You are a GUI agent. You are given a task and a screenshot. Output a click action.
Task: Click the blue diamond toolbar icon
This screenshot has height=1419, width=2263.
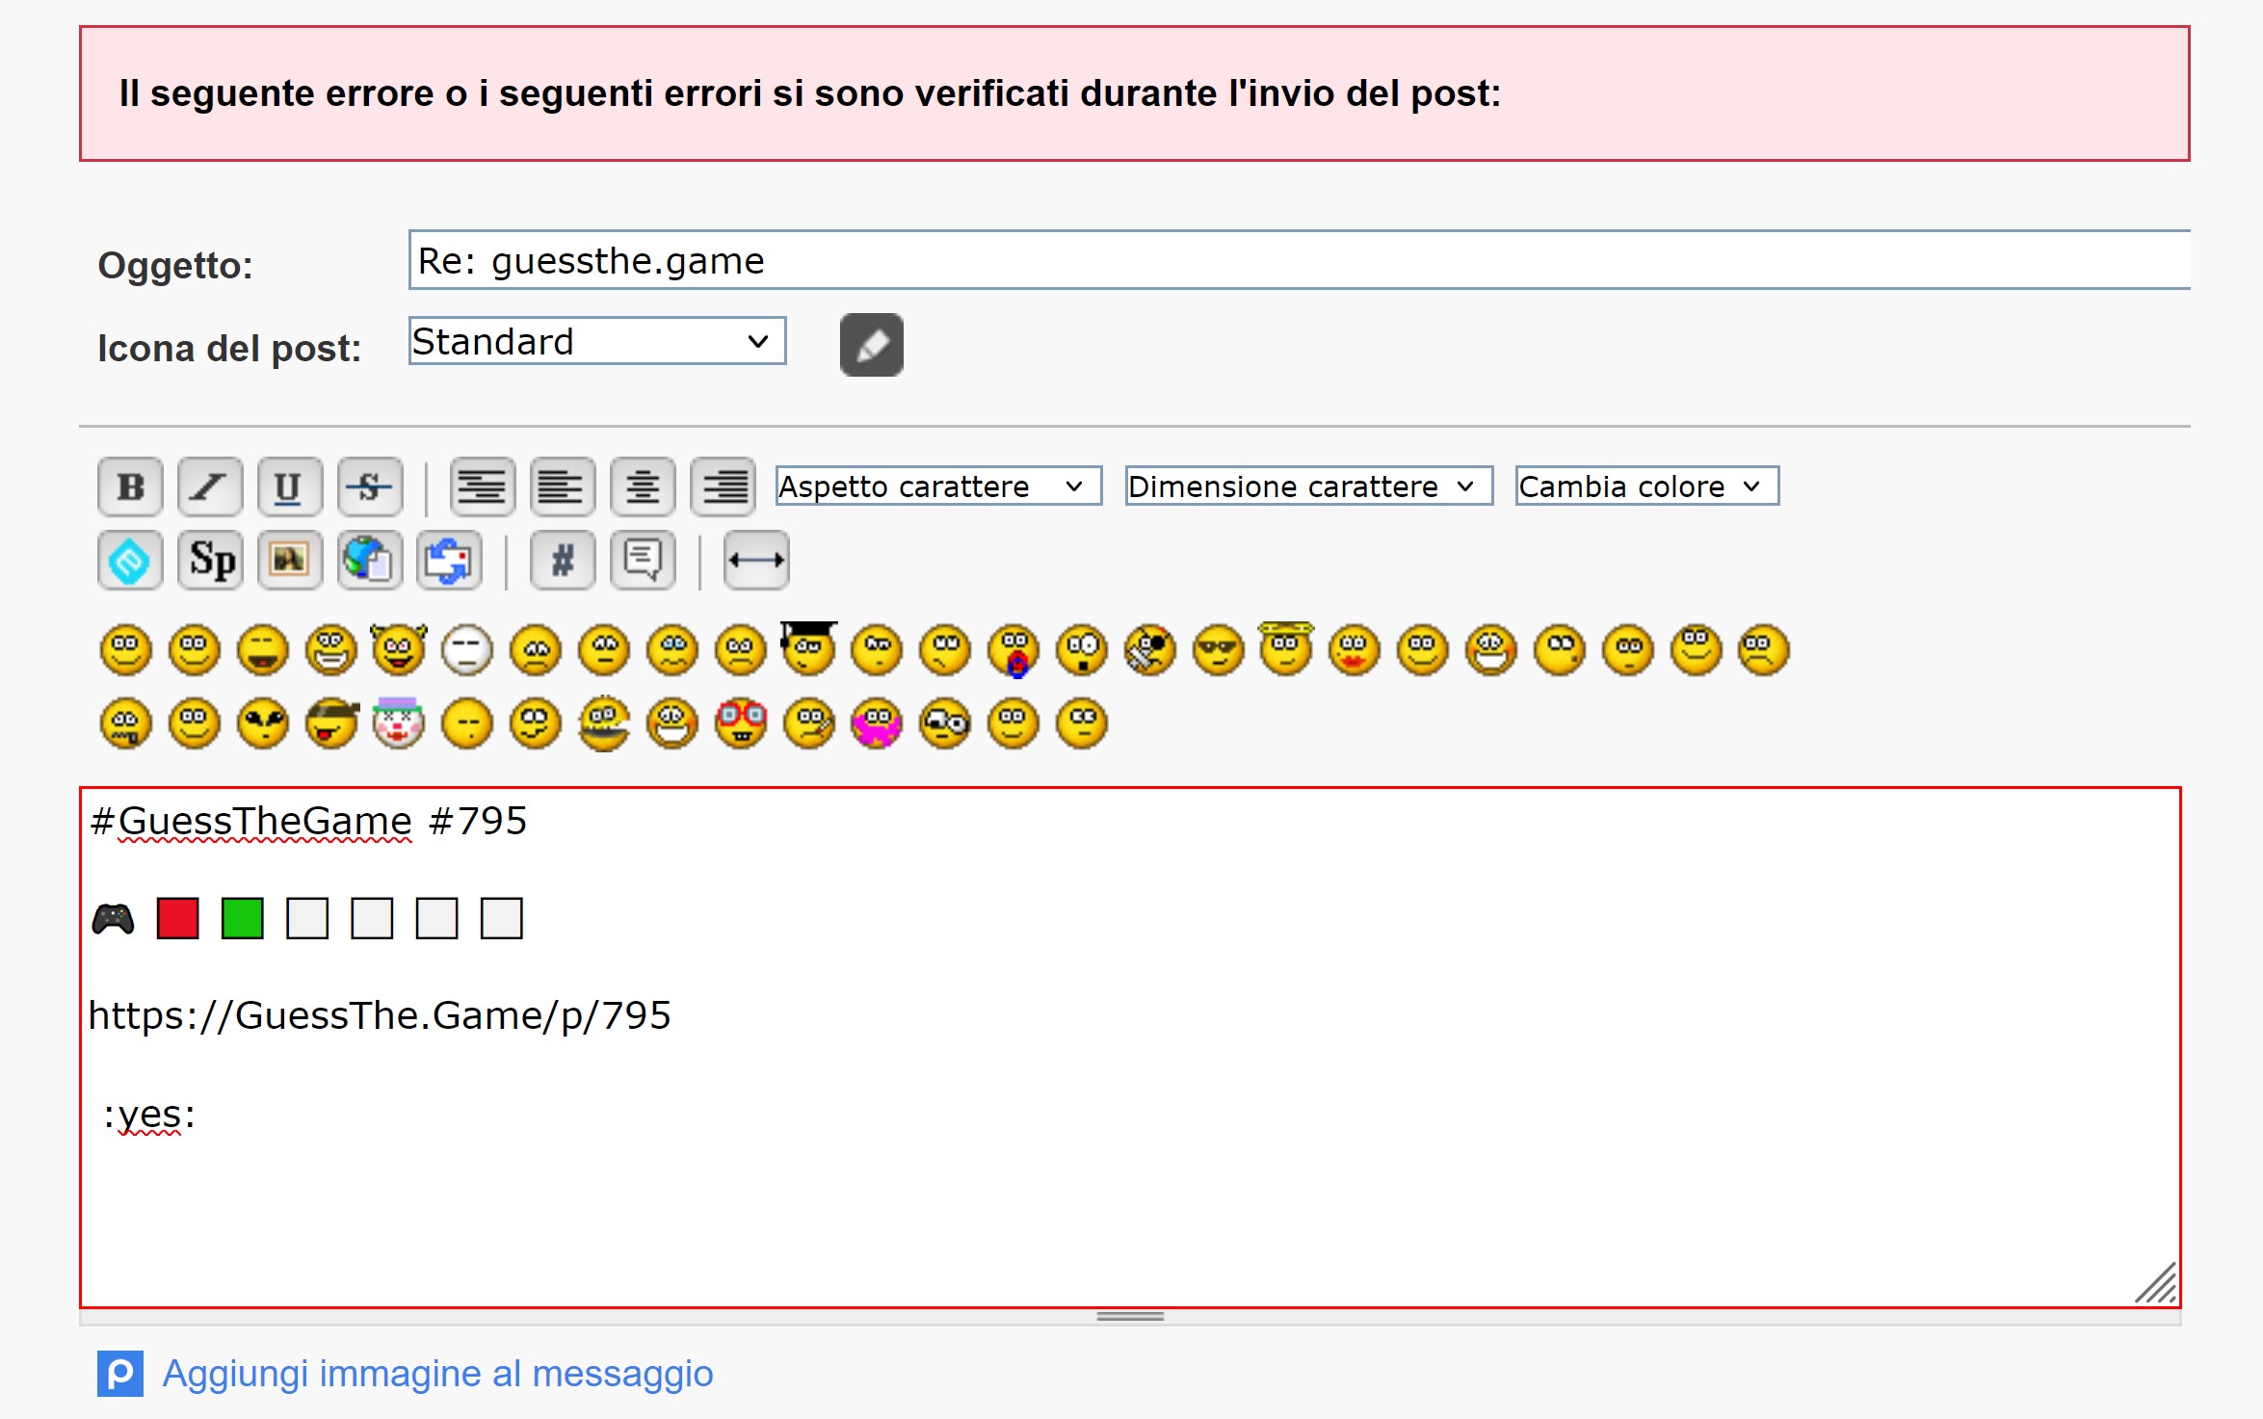click(130, 560)
